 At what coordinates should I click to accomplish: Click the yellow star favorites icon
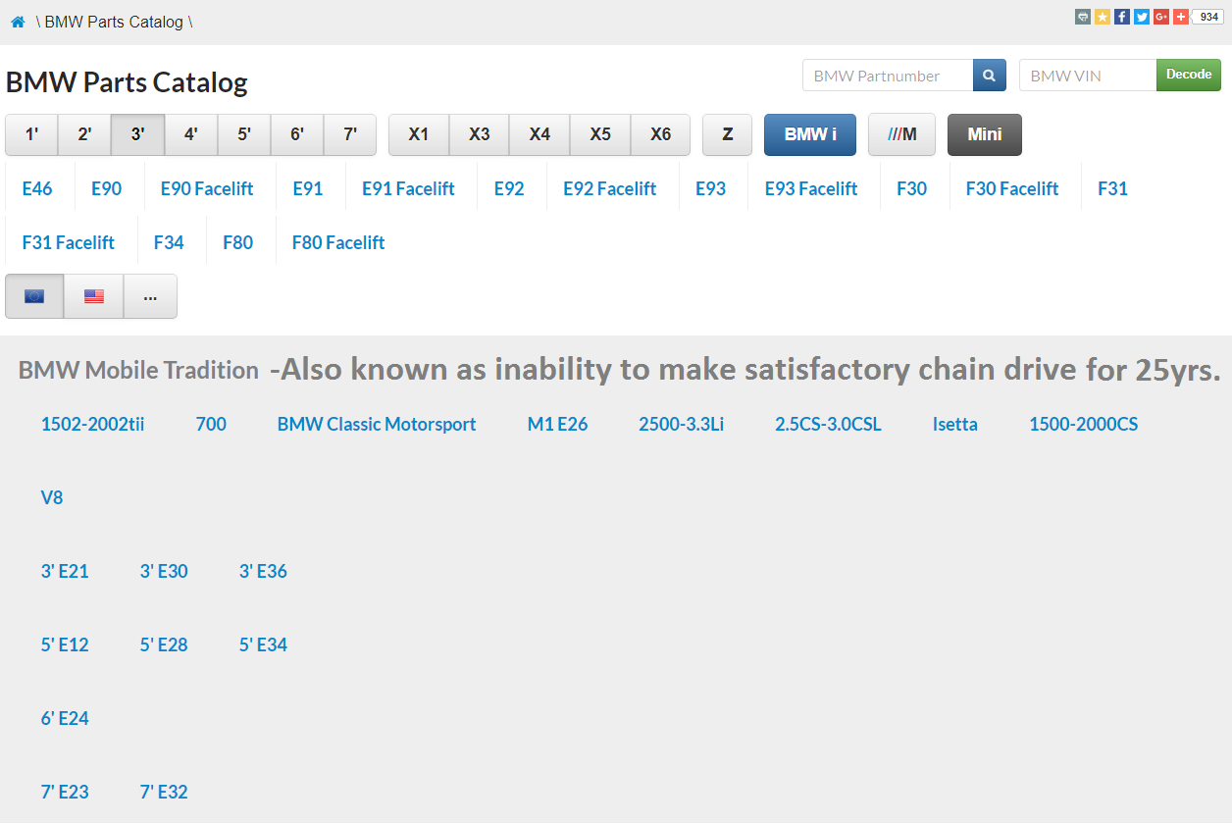click(1103, 17)
